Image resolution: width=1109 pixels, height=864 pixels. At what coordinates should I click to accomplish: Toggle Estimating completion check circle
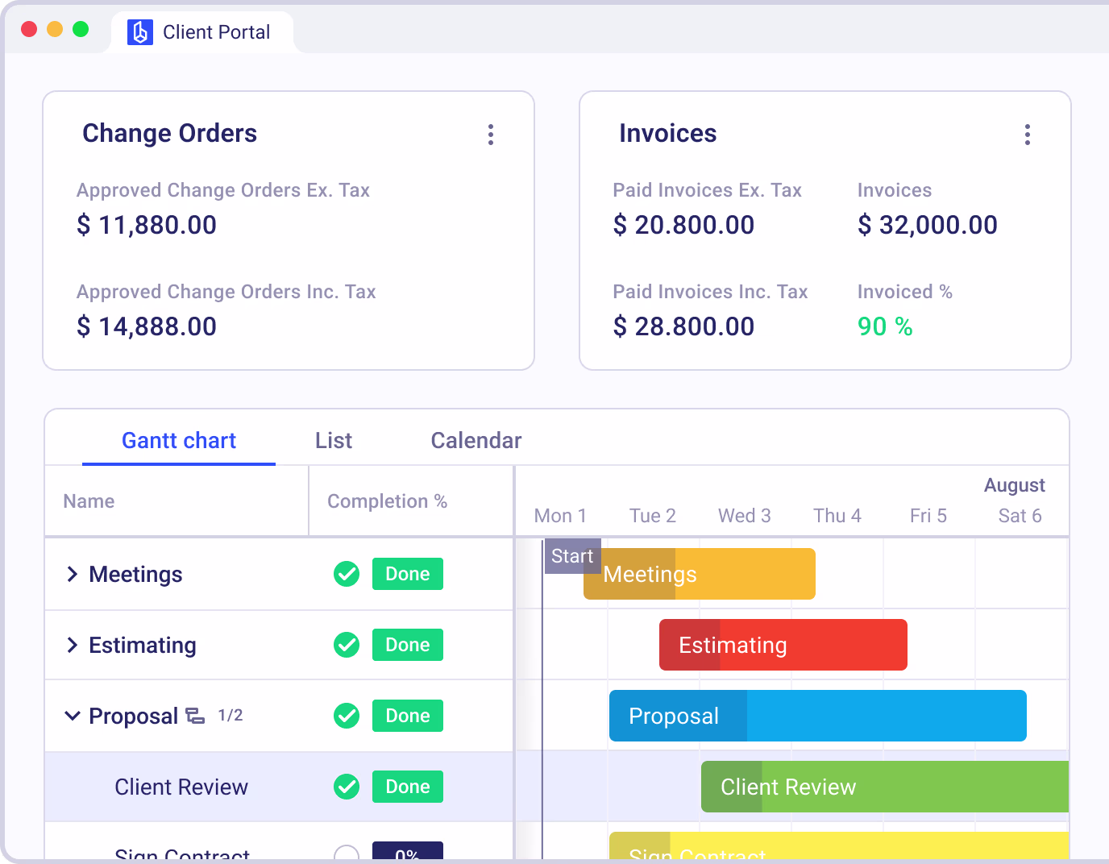click(x=347, y=645)
